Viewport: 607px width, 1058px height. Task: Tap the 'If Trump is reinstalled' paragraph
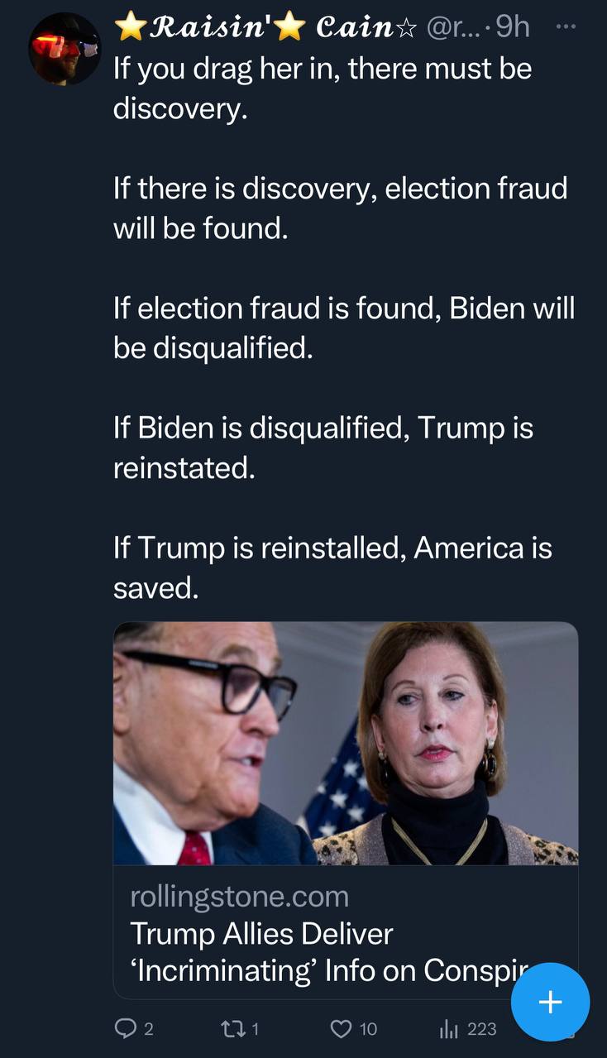coord(332,567)
